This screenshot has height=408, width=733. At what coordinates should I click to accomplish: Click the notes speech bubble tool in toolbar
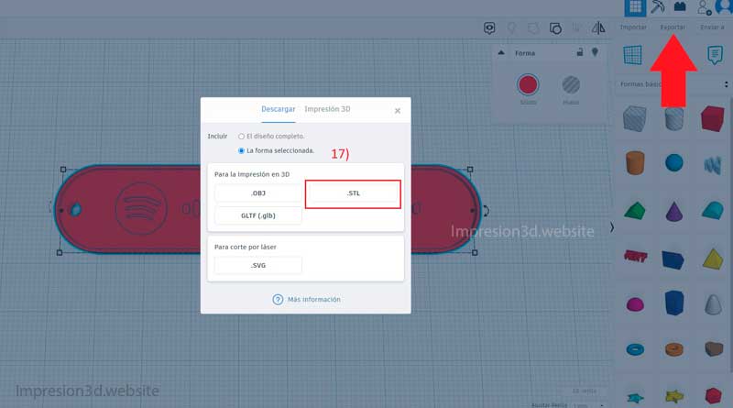click(489, 28)
